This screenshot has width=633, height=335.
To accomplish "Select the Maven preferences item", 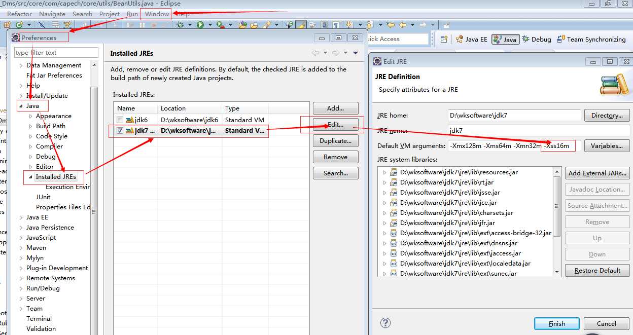I will click(x=36, y=248).
